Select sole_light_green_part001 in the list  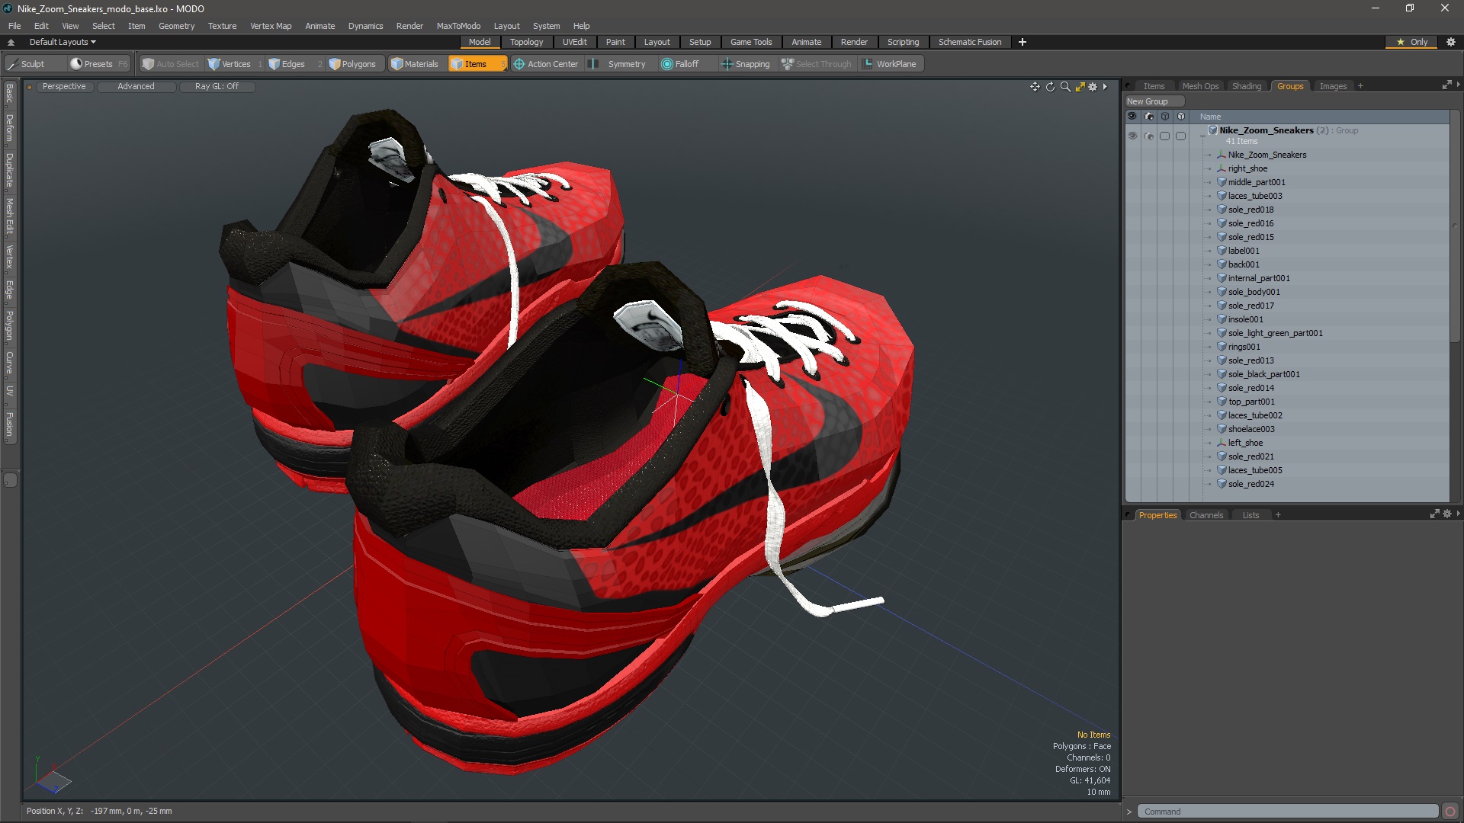[x=1275, y=333]
